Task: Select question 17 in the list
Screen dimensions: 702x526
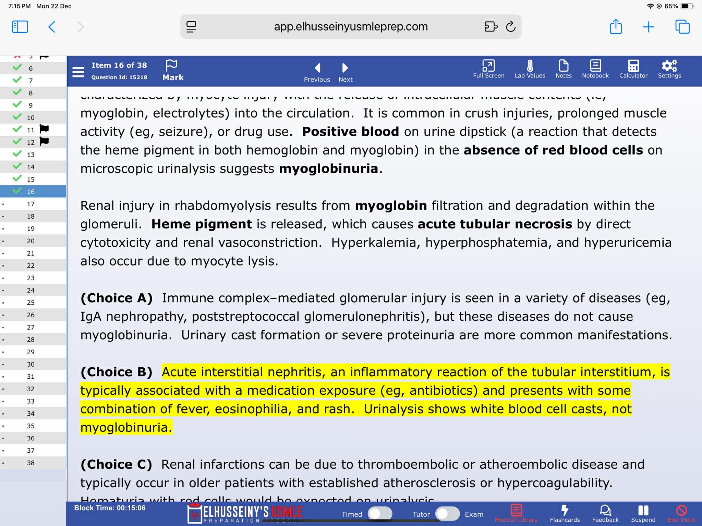Action: (x=31, y=204)
